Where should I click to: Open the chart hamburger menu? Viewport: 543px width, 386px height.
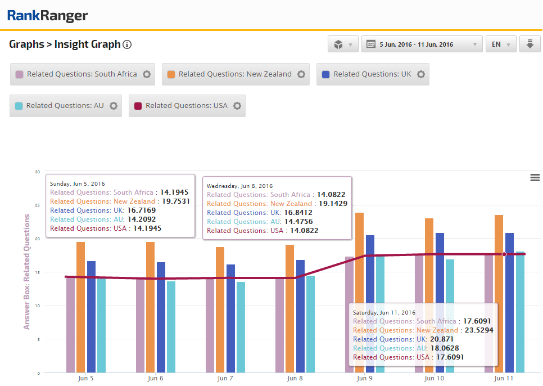click(x=535, y=178)
